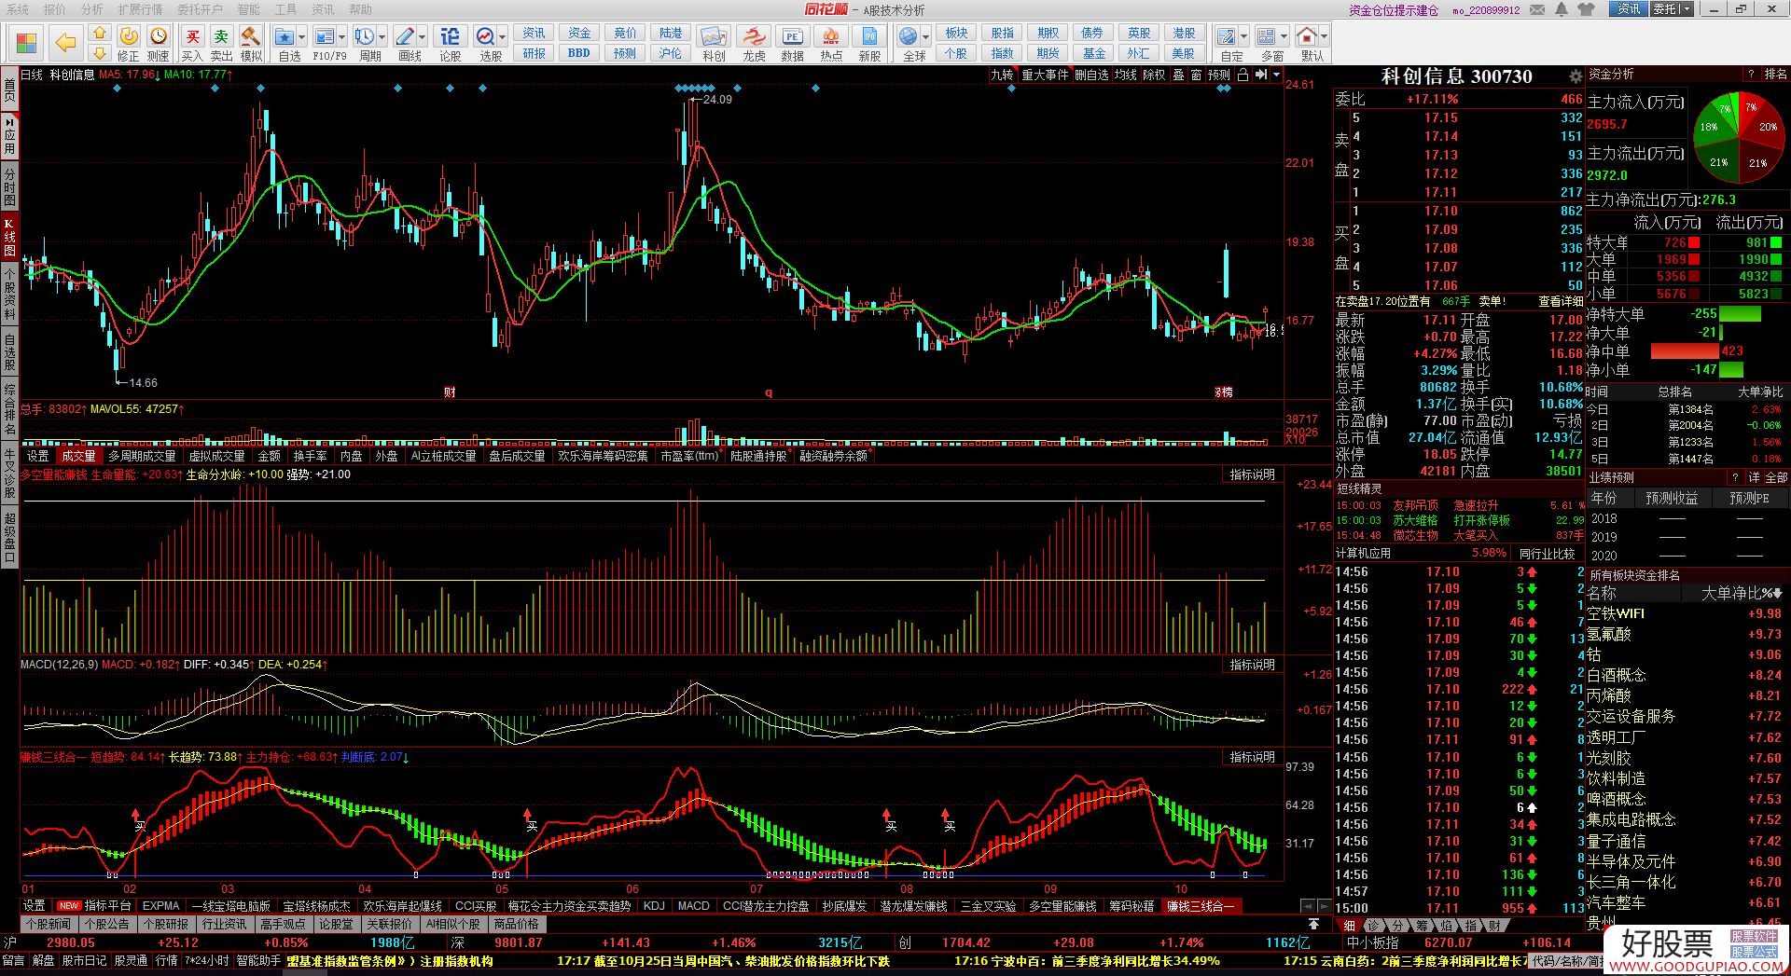
Task: Open the 热点 hot flame icon
Action: 830,36
